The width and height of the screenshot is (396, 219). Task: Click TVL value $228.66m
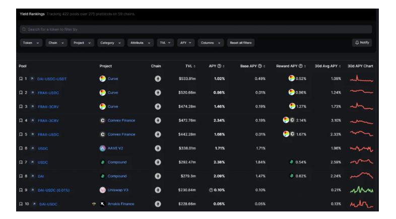(x=187, y=203)
